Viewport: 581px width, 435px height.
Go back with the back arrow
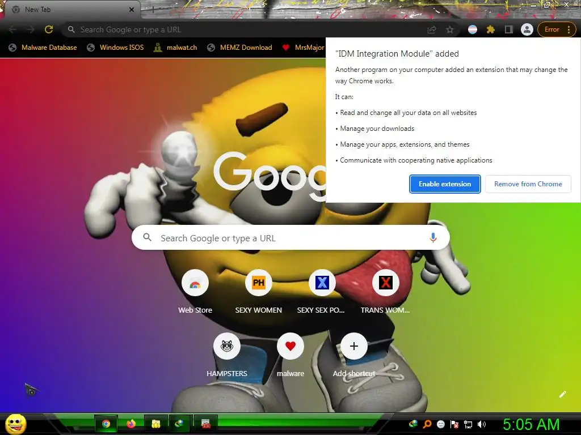coord(12,29)
